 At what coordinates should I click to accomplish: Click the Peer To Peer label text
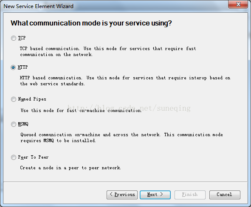pos(33,157)
